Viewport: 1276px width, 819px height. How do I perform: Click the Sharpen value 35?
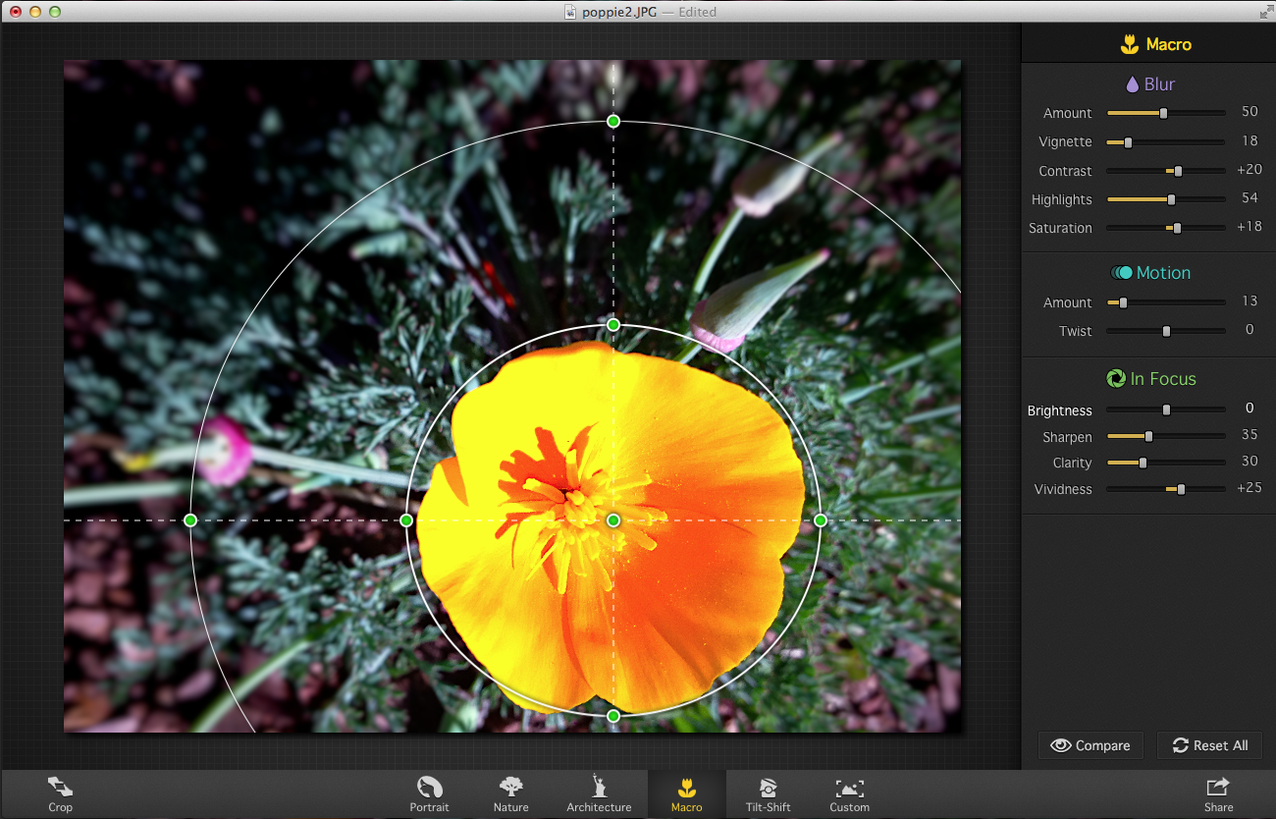click(1249, 435)
